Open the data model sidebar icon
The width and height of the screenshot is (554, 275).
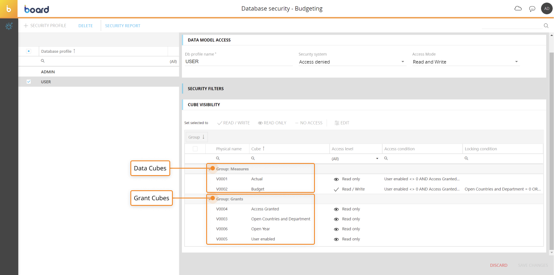[x=9, y=26]
